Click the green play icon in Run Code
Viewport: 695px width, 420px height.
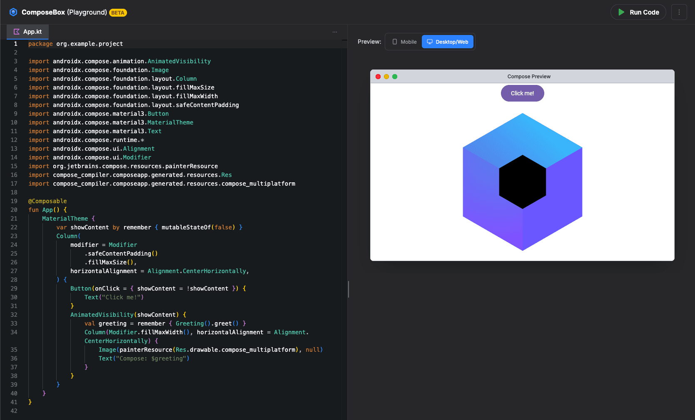[621, 12]
